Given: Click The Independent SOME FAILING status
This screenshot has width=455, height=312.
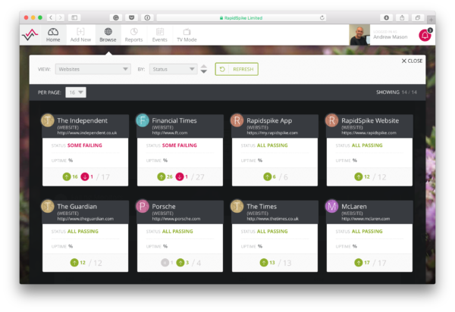Looking at the screenshot, I should (85, 145).
